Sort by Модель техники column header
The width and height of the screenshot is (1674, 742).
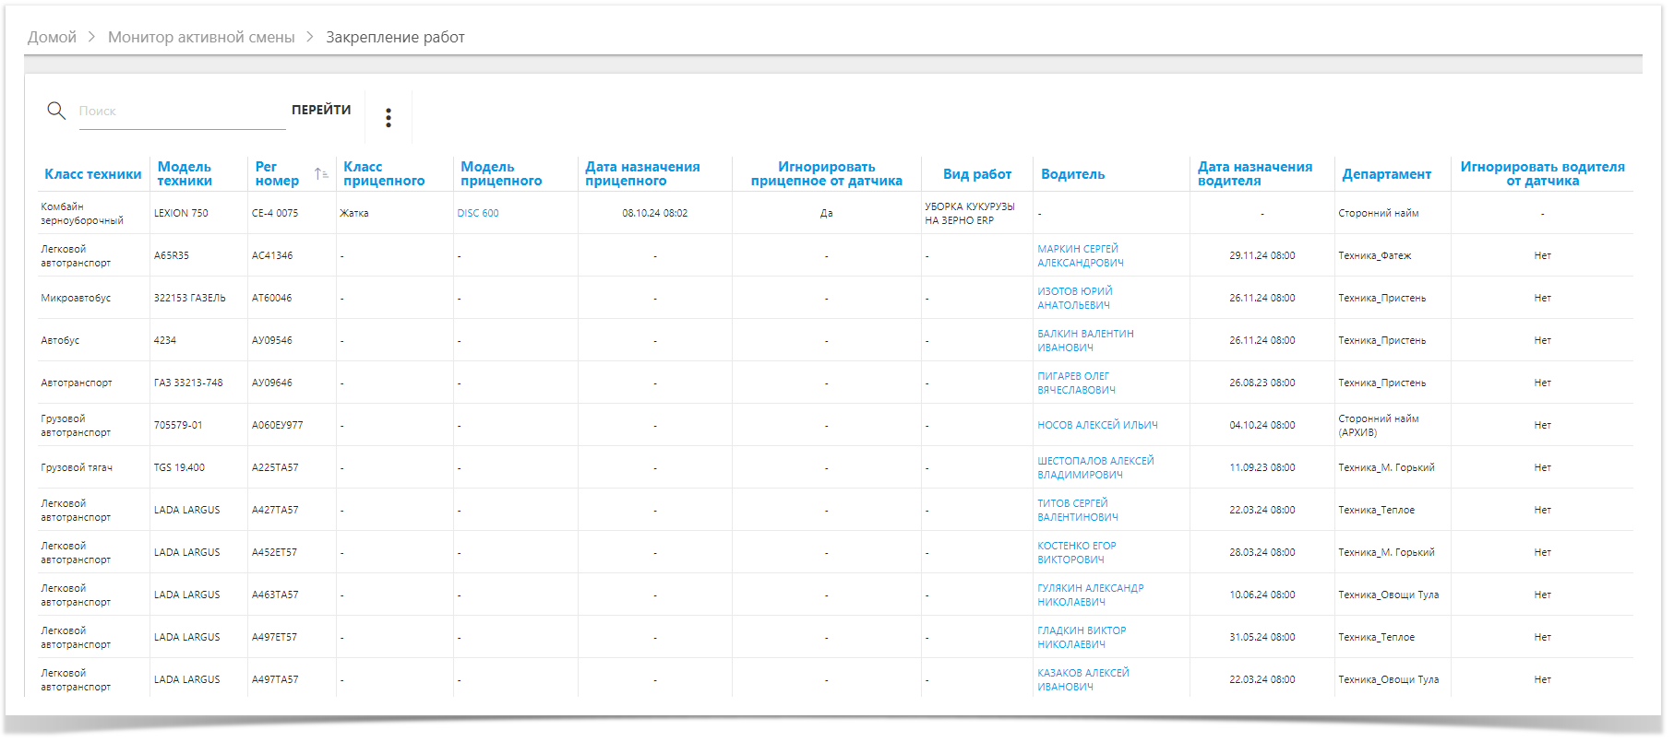185,174
